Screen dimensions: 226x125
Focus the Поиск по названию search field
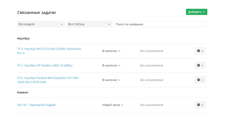(x=161, y=24)
